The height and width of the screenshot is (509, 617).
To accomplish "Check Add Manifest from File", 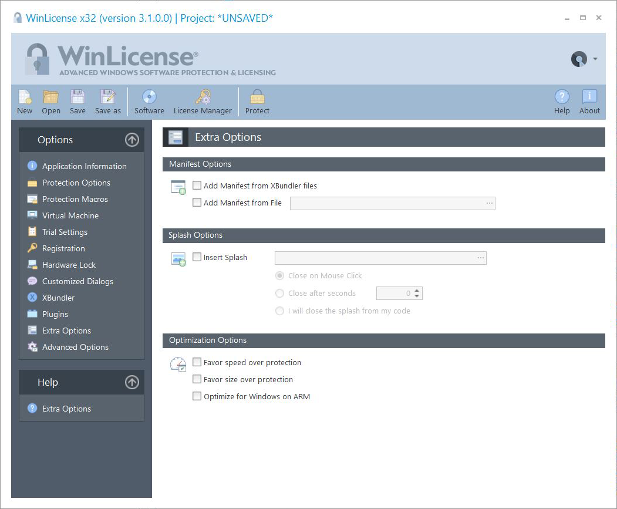I will tap(197, 203).
